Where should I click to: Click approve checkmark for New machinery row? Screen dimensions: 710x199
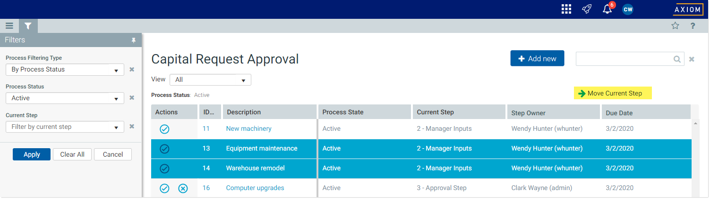point(164,129)
